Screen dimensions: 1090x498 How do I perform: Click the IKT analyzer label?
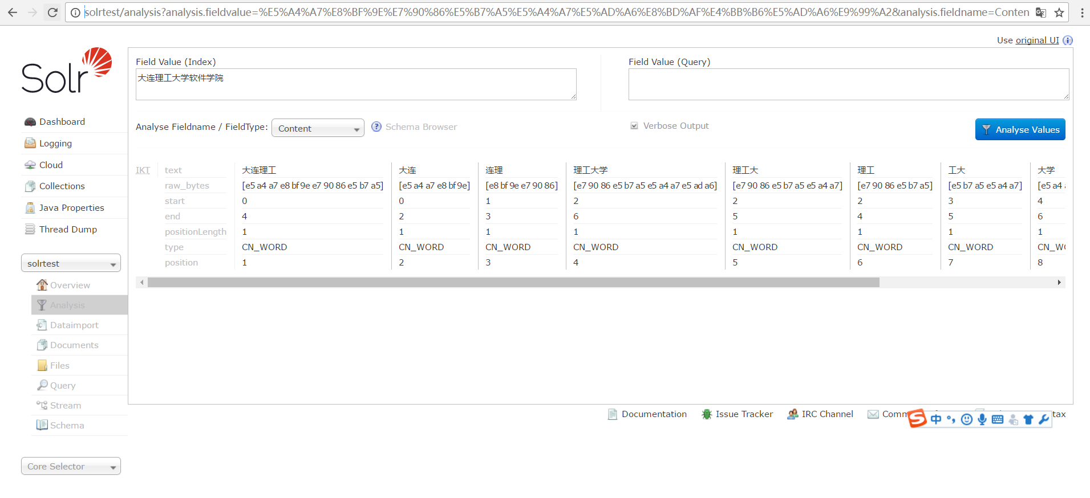coord(143,170)
